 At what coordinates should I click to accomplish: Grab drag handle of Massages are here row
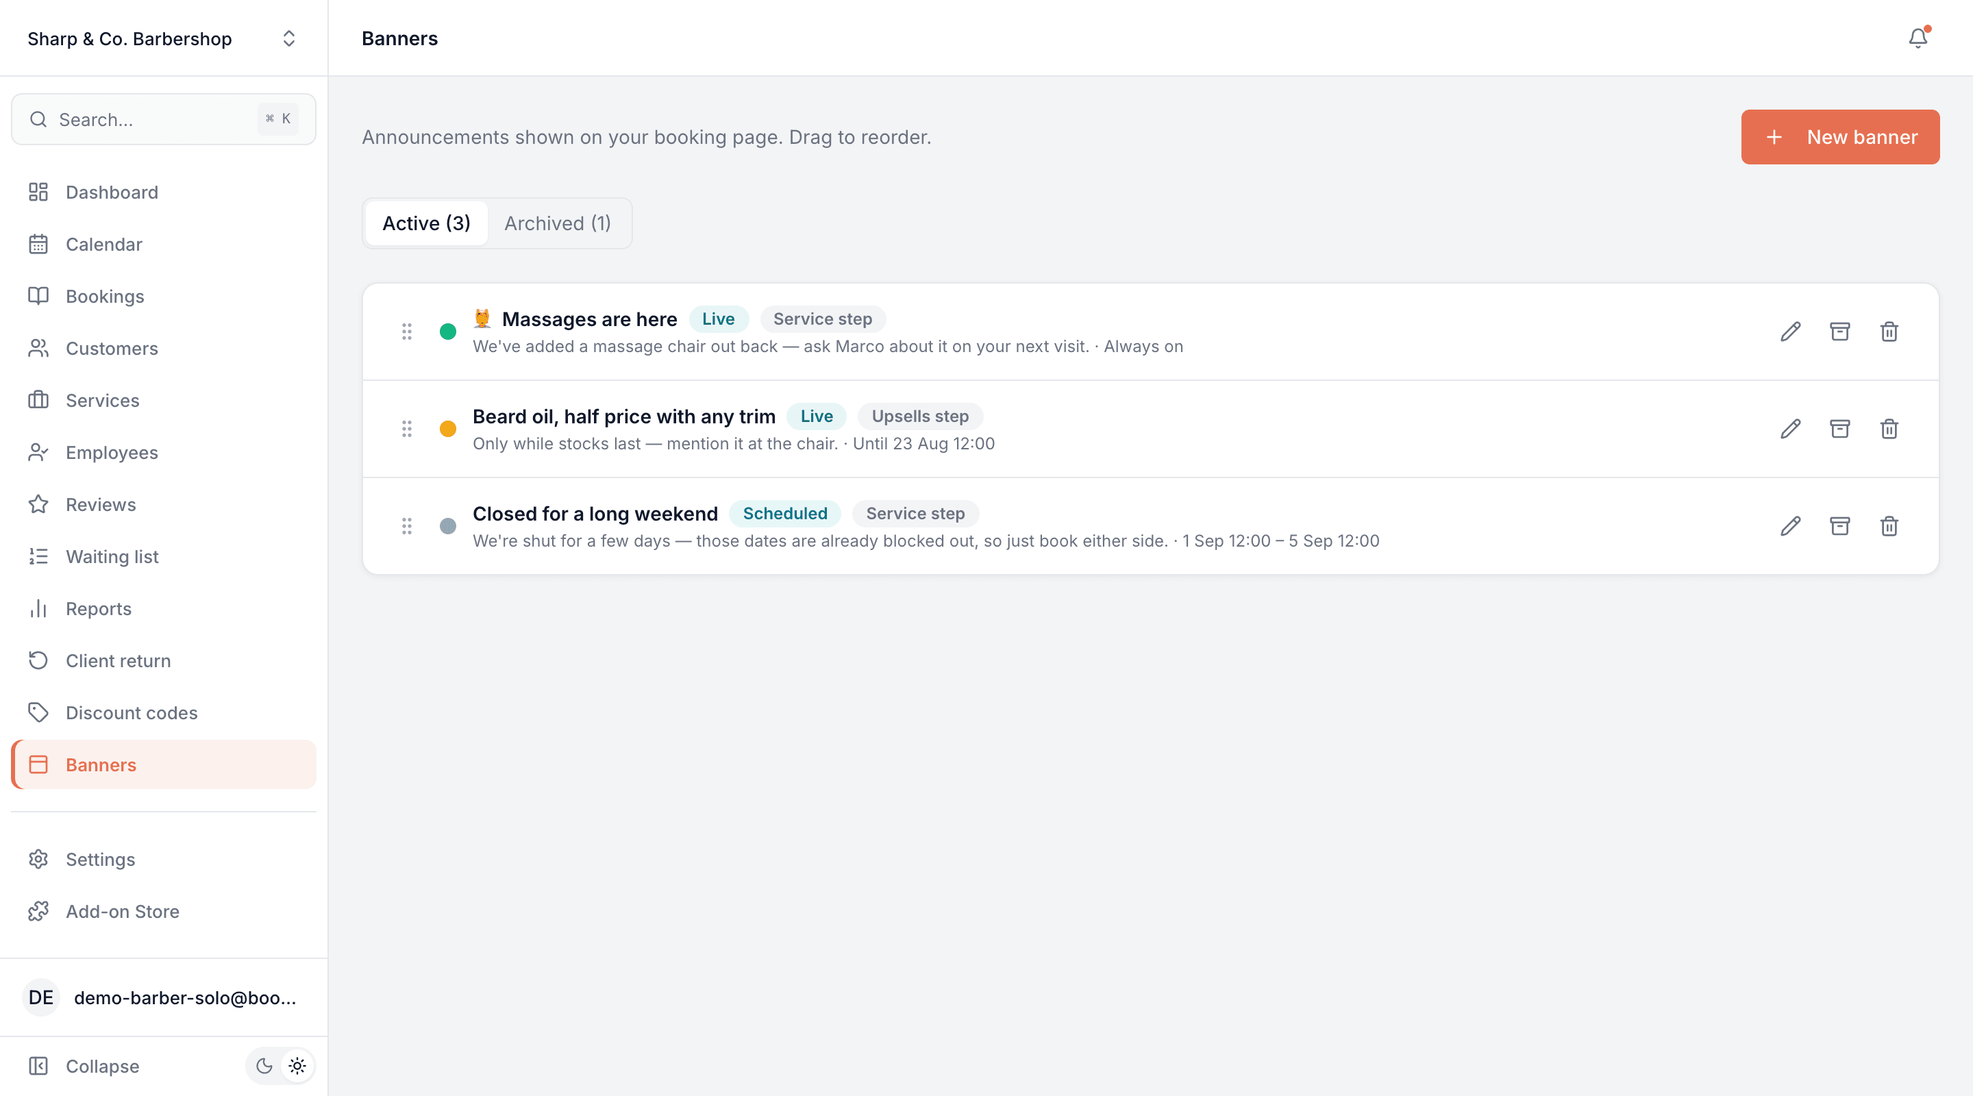coord(407,332)
